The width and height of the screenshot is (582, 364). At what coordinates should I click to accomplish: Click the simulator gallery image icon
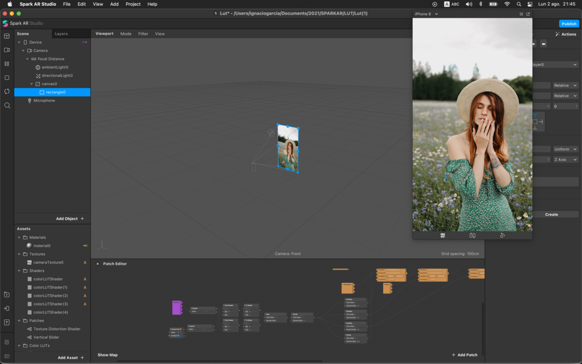pyautogui.click(x=442, y=235)
